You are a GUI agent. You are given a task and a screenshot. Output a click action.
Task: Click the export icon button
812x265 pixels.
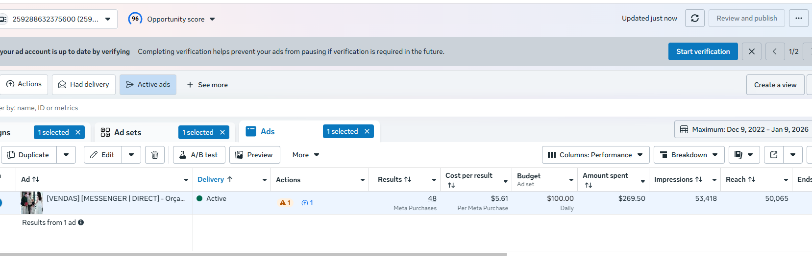pos(774,155)
